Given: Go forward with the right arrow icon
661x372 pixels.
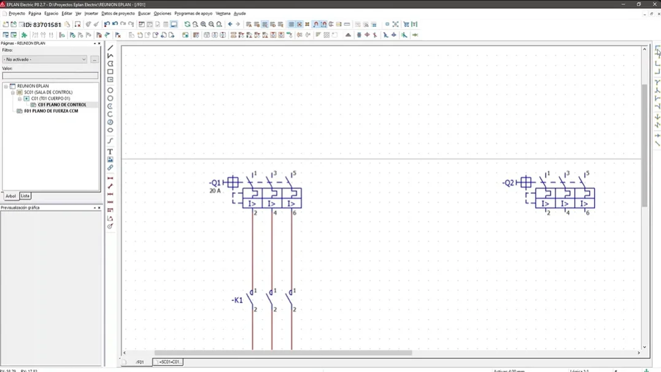Looking at the screenshot, I should tap(238, 25).
